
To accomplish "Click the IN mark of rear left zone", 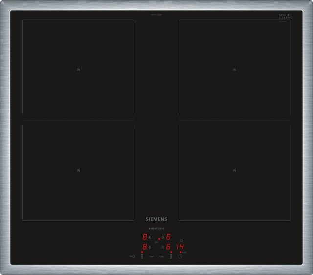I will coord(78,70).
